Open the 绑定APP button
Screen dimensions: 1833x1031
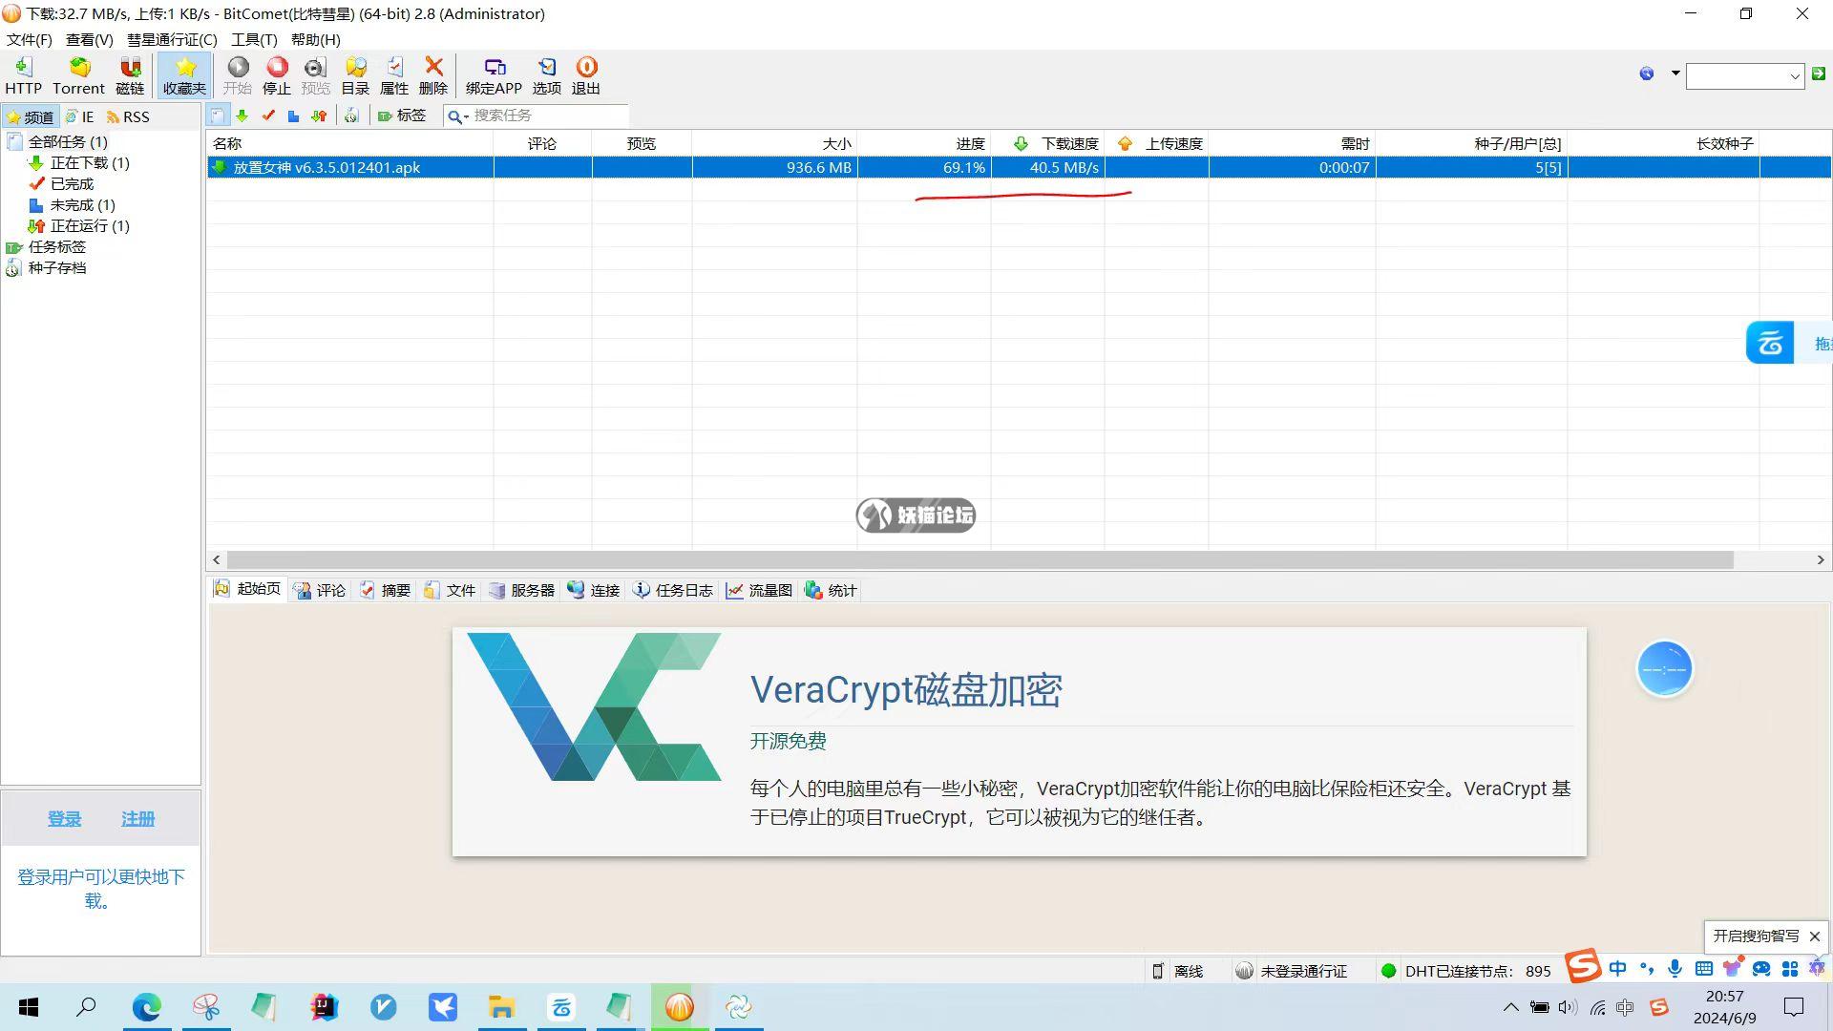point(494,75)
